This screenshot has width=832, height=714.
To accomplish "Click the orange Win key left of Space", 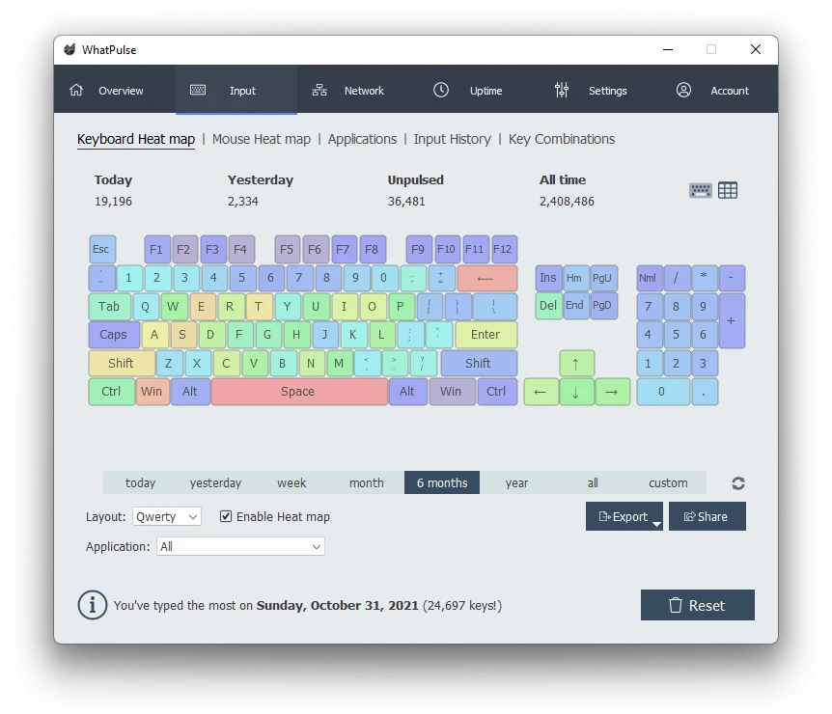I will (x=153, y=392).
